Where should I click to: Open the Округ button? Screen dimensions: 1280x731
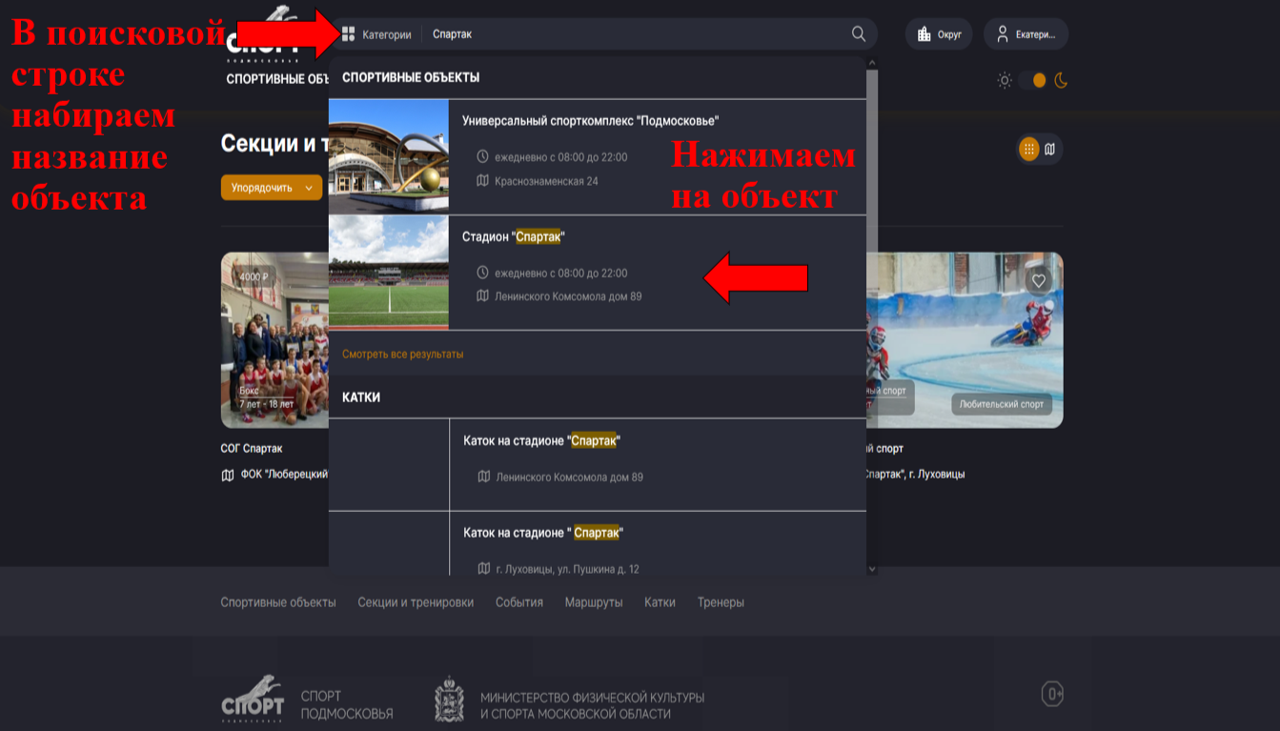click(x=939, y=34)
